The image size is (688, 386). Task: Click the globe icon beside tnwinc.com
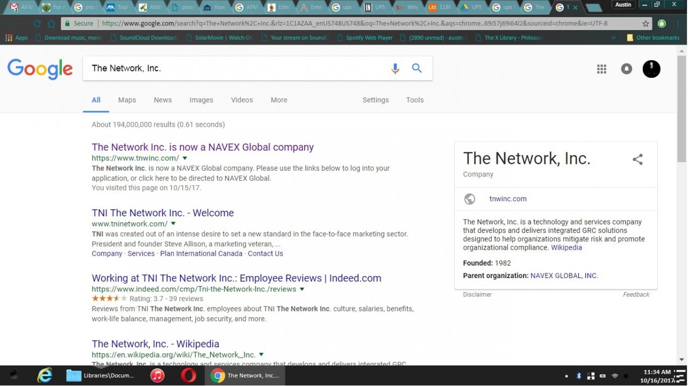coord(470,199)
